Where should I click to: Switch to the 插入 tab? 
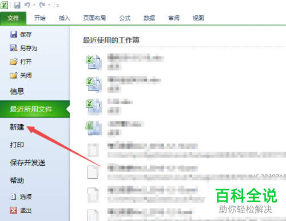(64, 18)
